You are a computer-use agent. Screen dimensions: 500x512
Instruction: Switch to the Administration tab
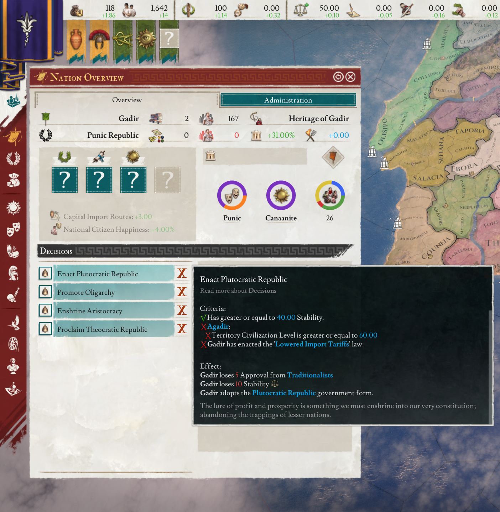(x=288, y=100)
